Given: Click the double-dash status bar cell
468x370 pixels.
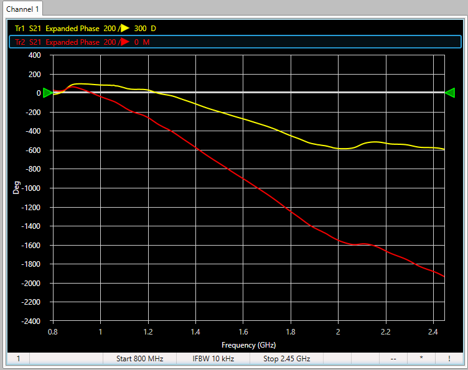Looking at the screenshot, I should tap(393, 359).
